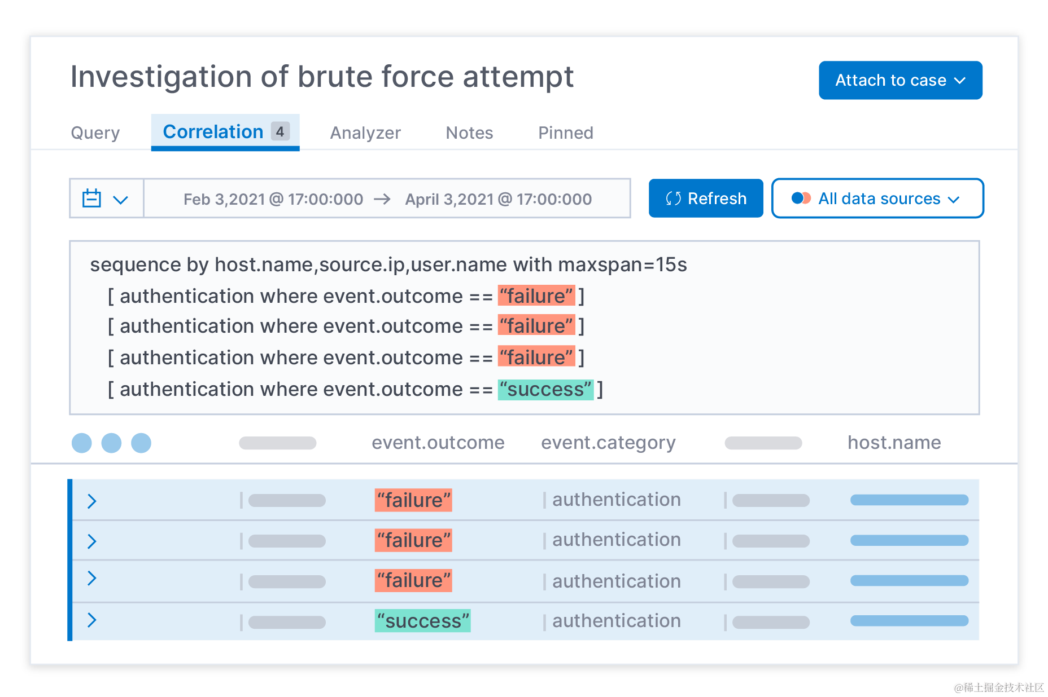Open the calendar dropdown chevron

120,198
